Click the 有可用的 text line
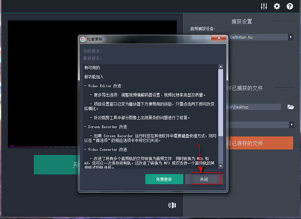301x219 pixels. [92, 68]
